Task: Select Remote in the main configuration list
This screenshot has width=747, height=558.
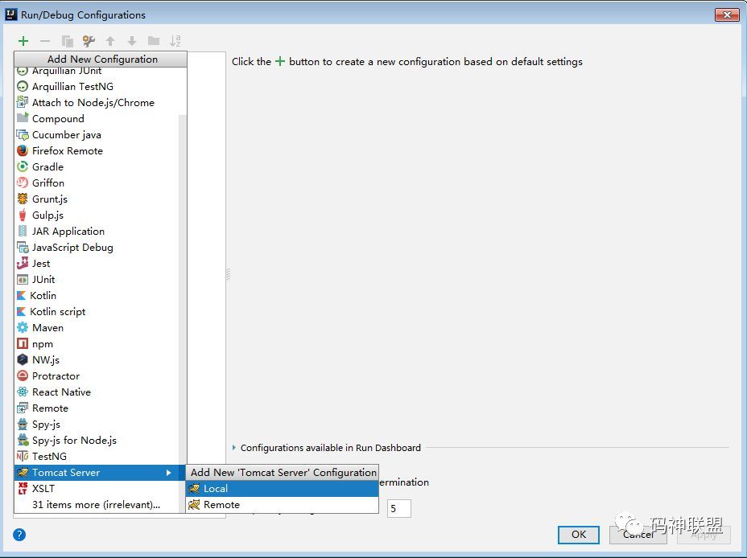Action: coord(97,408)
